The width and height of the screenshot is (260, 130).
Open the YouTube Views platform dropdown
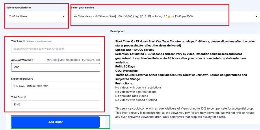tap(37, 16)
